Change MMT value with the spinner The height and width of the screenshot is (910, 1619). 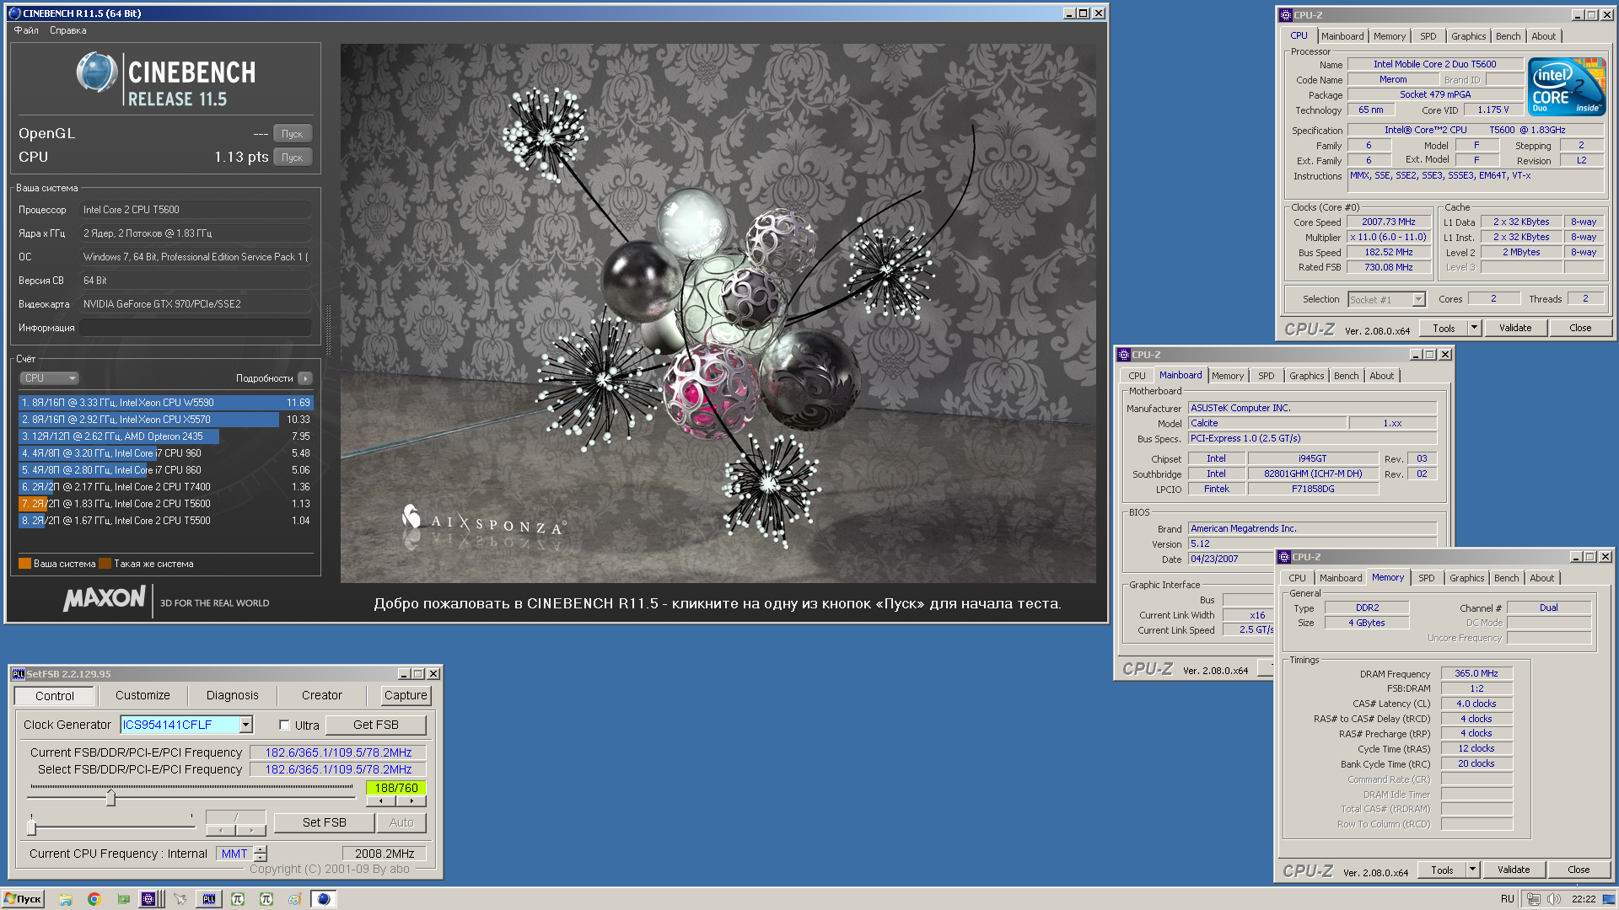click(261, 854)
